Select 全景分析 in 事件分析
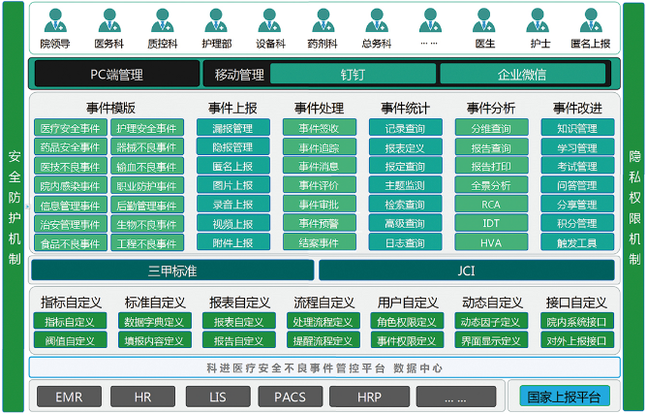 (x=491, y=185)
